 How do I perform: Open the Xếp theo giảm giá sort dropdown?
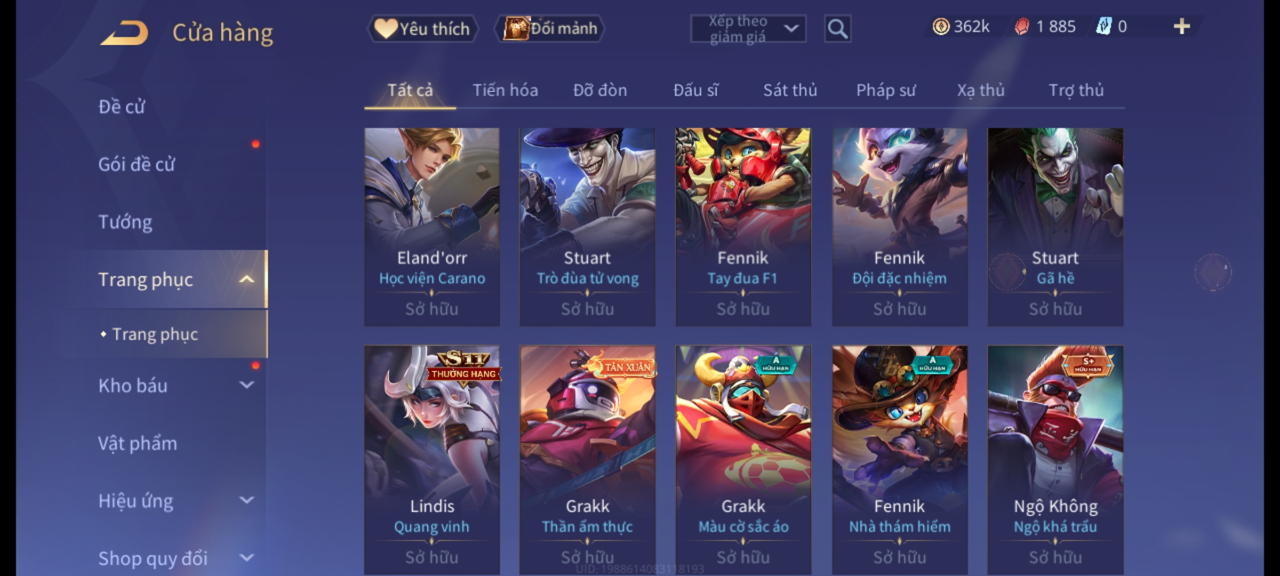tap(748, 29)
